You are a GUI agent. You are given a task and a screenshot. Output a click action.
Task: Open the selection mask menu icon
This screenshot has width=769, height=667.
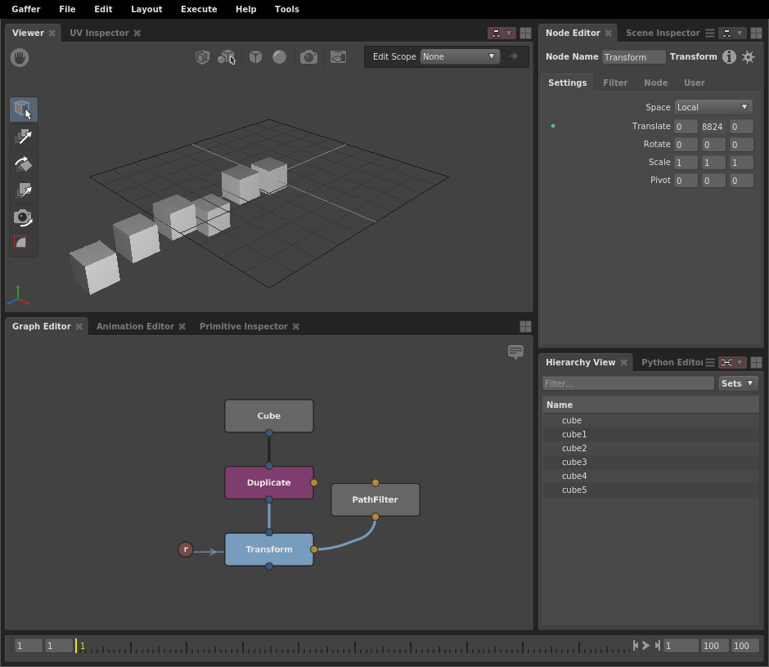tap(227, 57)
